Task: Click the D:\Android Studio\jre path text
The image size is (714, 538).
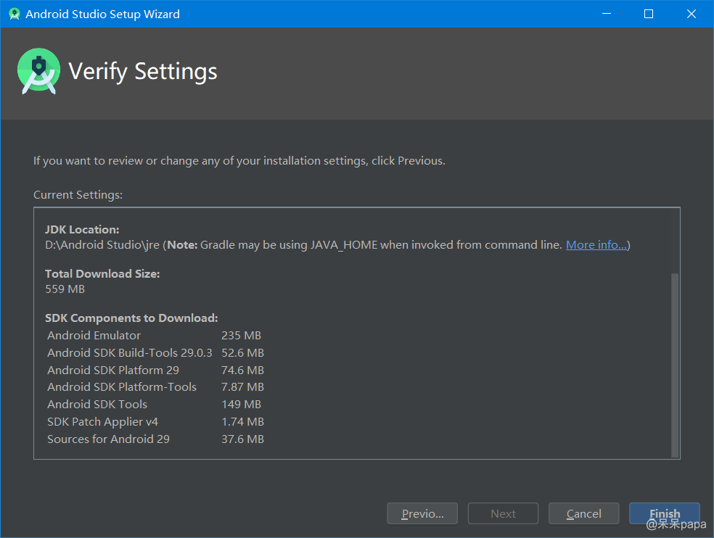Action: [102, 245]
